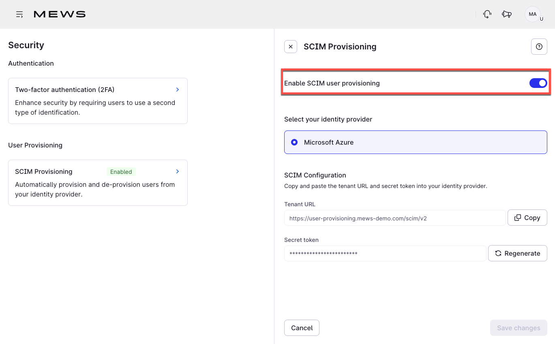Click the MEWS logo
This screenshot has height=344, width=555.
[59, 14]
